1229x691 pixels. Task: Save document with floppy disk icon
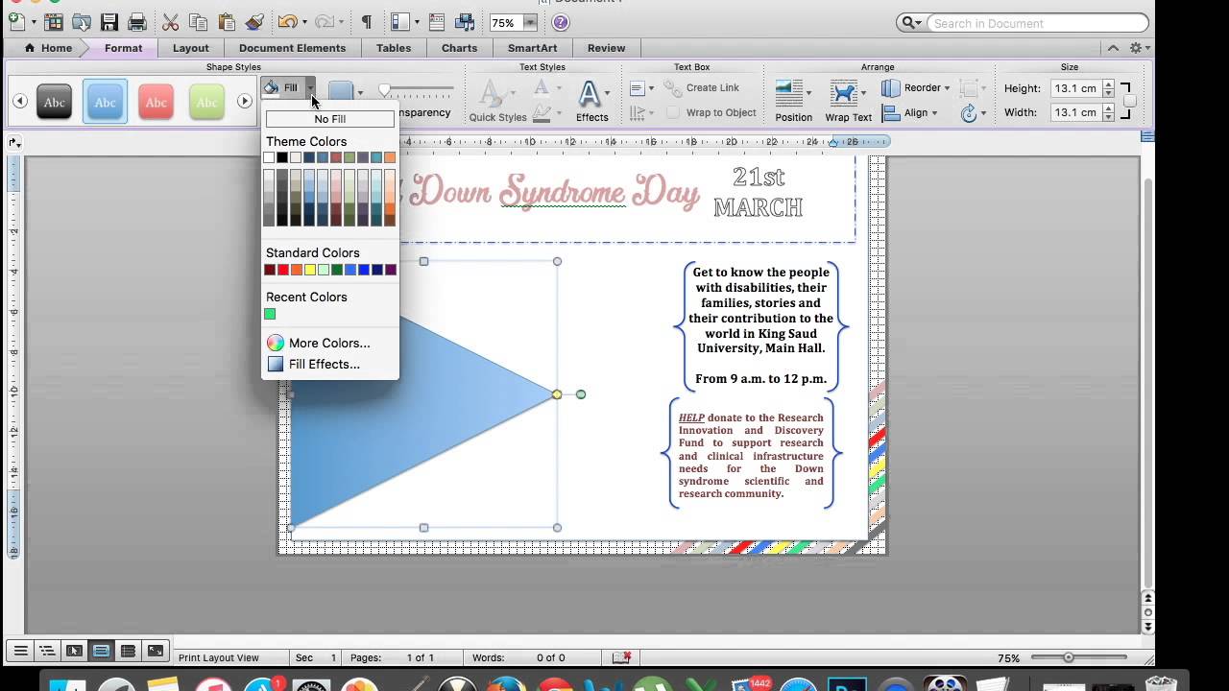[x=109, y=21]
